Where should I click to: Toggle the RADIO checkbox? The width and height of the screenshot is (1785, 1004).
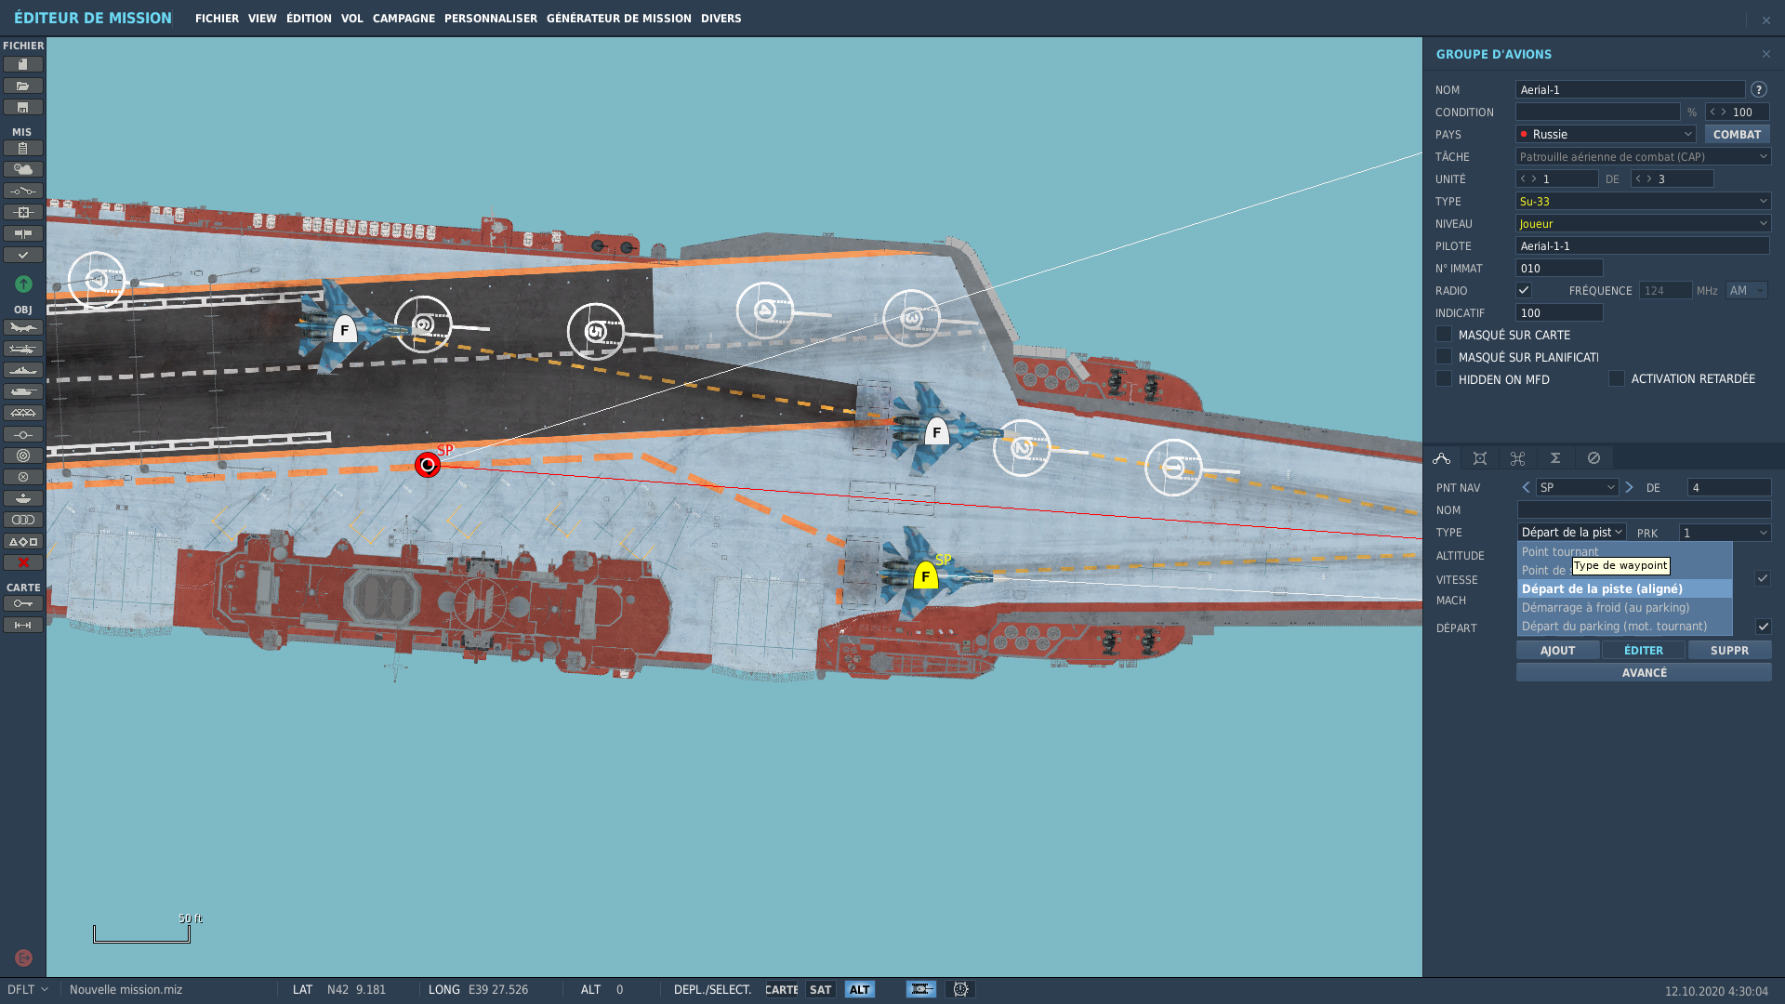tap(1524, 290)
